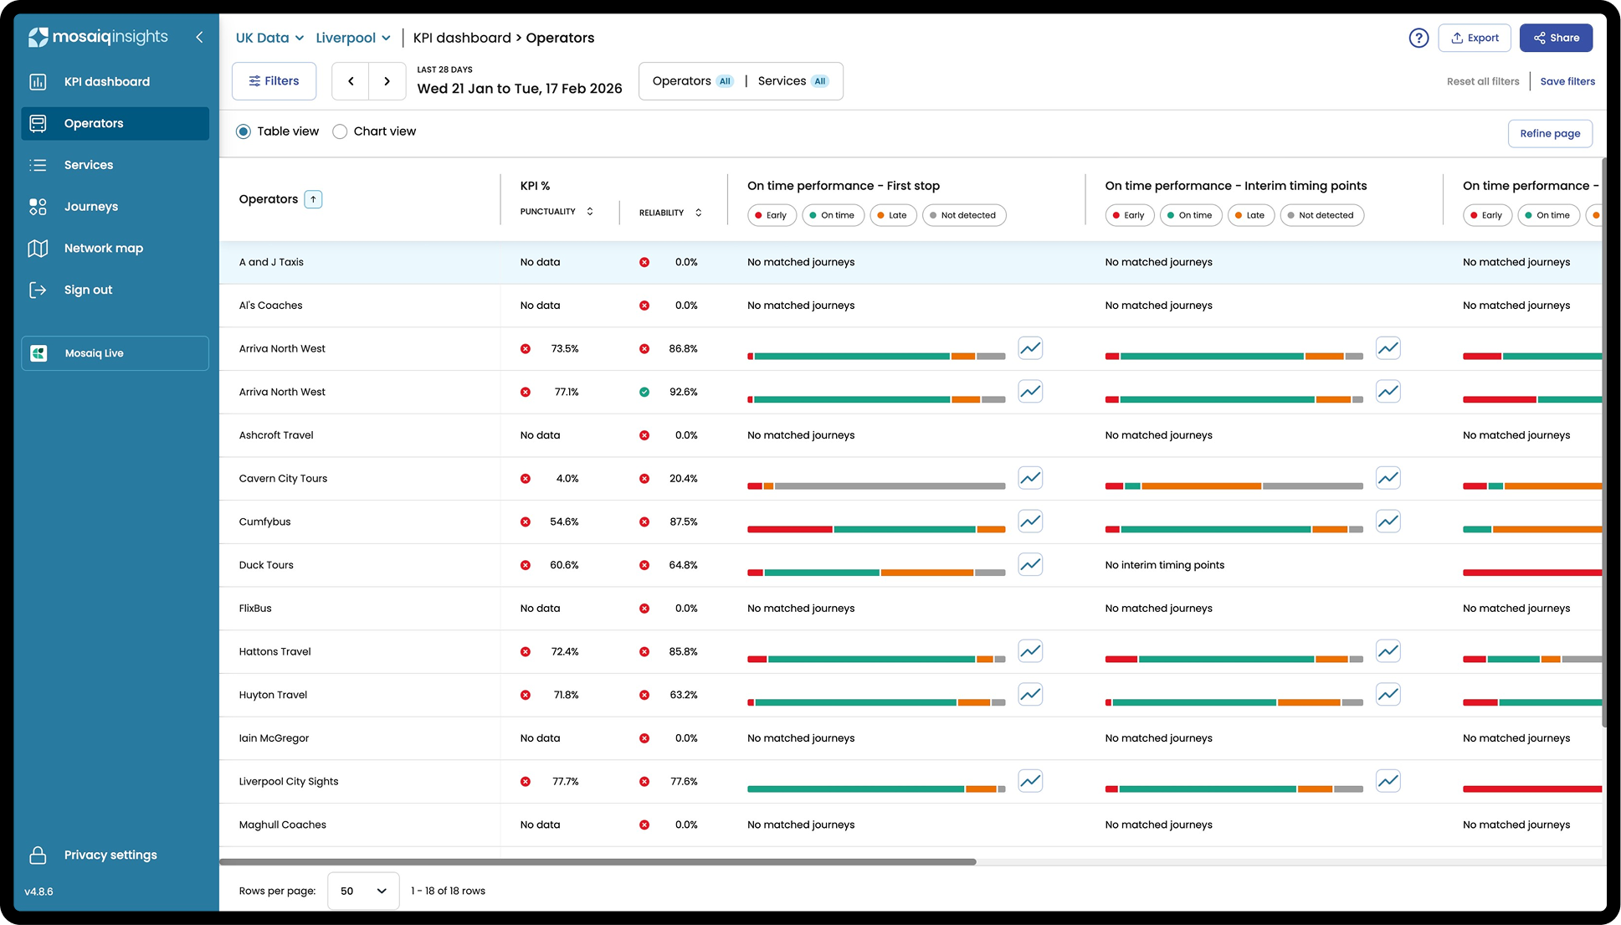Viewport: 1621px width, 925px height.
Task: Click the Export button
Action: pyautogui.click(x=1474, y=38)
